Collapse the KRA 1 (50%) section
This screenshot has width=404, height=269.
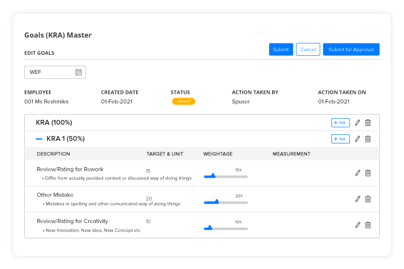click(39, 139)
